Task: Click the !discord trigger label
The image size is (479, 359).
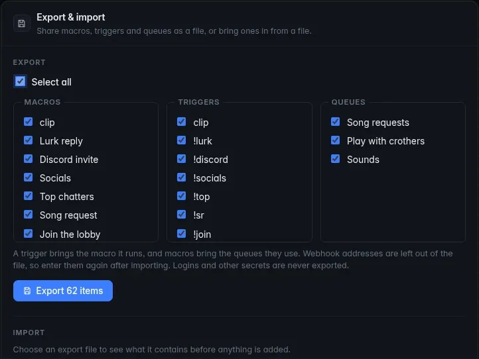Action: [x=210, y=160]
